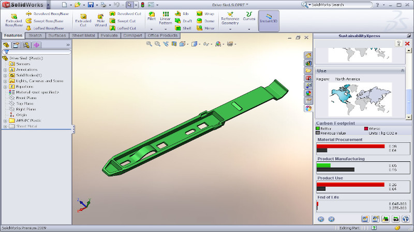414x232 pixels.
Task: Open the Evaluate tab
Action: (x=109, y=36)
